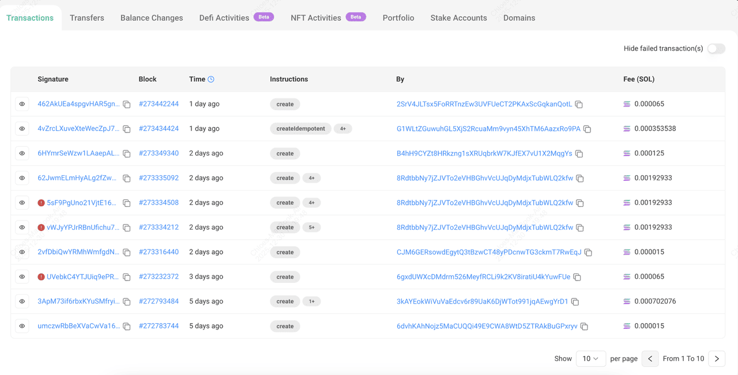Viewport: 738px width, 375px height.
Task: Click the clock icon next to Time
Action: (211, 79)
